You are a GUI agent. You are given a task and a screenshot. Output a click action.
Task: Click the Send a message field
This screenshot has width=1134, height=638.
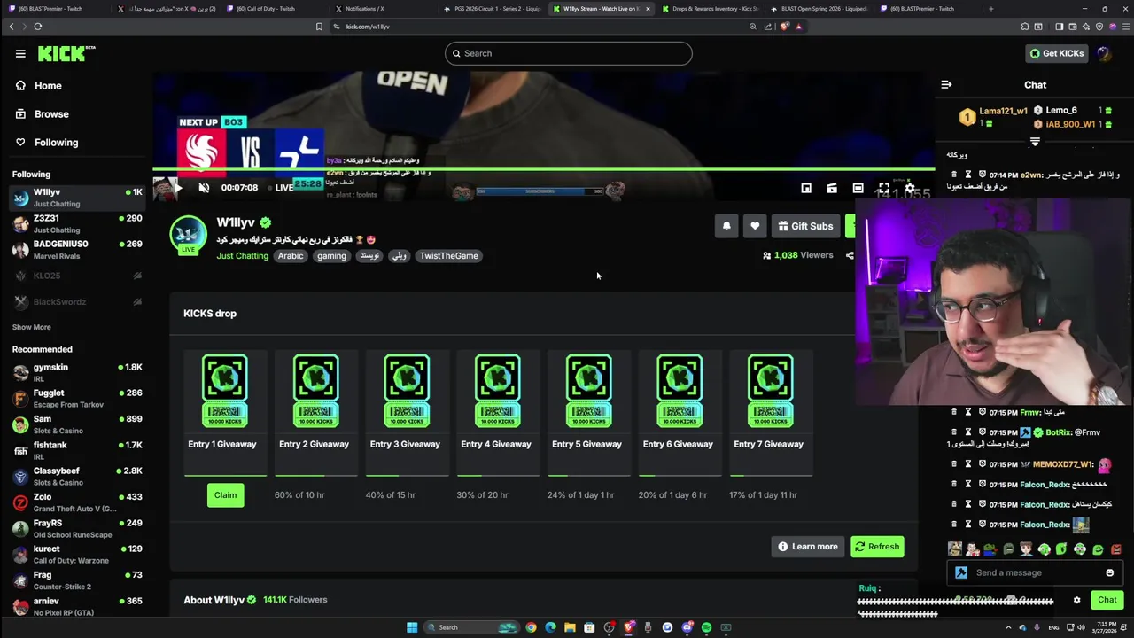(x=1034, y=573)
